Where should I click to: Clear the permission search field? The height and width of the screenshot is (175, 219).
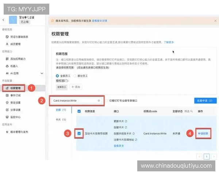tap(99, 101)
